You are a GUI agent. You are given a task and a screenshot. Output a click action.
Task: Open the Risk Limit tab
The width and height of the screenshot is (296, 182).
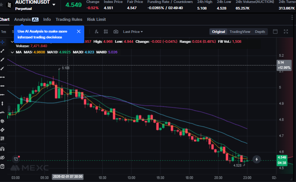(x=96, y=19)
